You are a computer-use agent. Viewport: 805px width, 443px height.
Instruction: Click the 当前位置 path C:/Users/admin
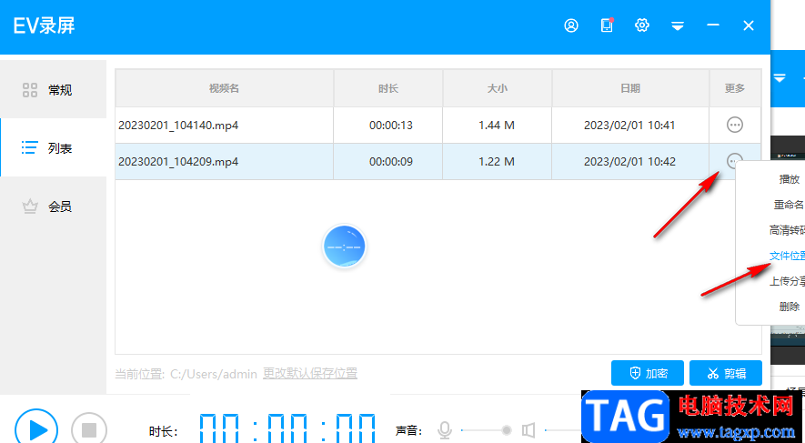[214, 374]
